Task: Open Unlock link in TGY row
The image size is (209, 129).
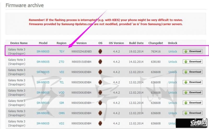Action: [173, 51]
